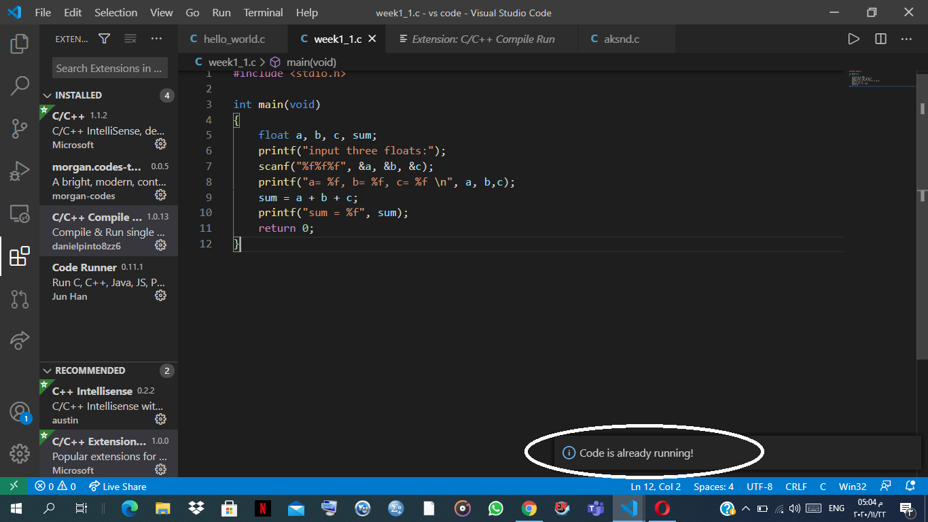Open the Live Share activity bar view

pyautogui.click(x=20, y=341)
